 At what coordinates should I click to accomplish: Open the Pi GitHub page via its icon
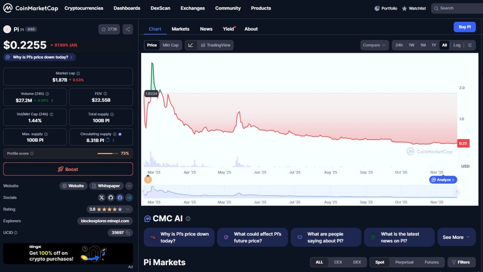pyautogui.click(x=111, y=197)
